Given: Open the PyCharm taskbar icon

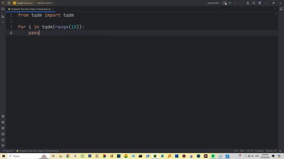Looking at the screenshot, I should coord(155,156).
